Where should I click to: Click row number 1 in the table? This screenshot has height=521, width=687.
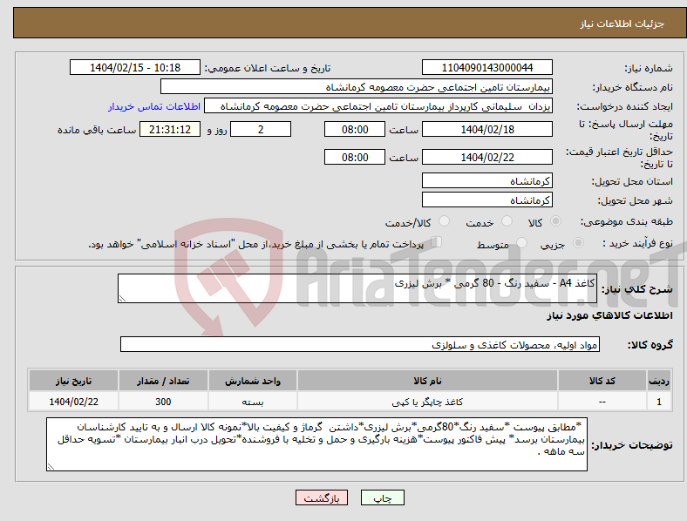coord(659,402)
